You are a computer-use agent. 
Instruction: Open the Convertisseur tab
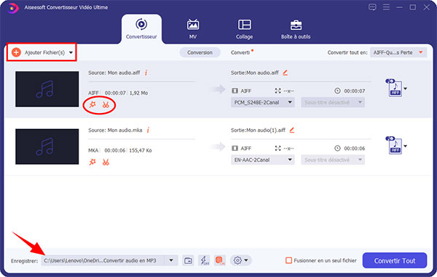coord(141,29)
